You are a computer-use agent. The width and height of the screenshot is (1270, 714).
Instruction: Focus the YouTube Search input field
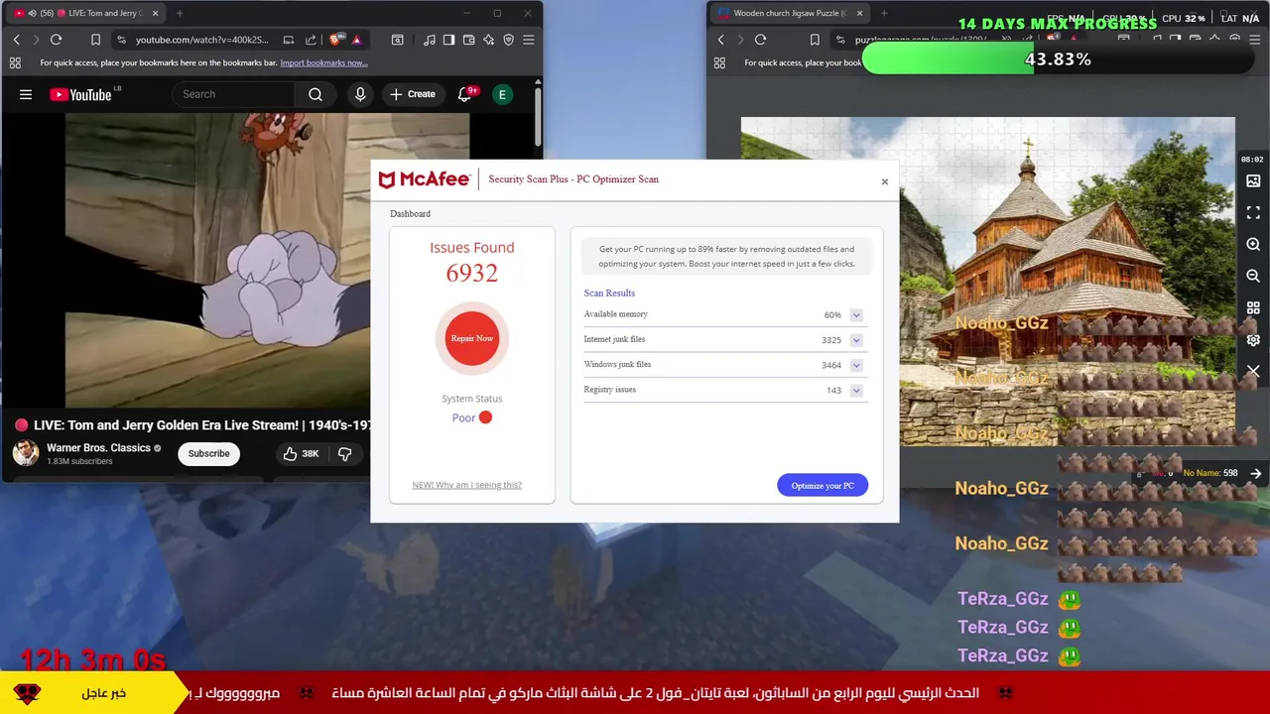point(233,94)
